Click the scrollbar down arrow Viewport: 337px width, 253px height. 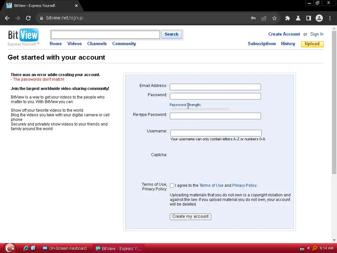(x=334, y=240)
